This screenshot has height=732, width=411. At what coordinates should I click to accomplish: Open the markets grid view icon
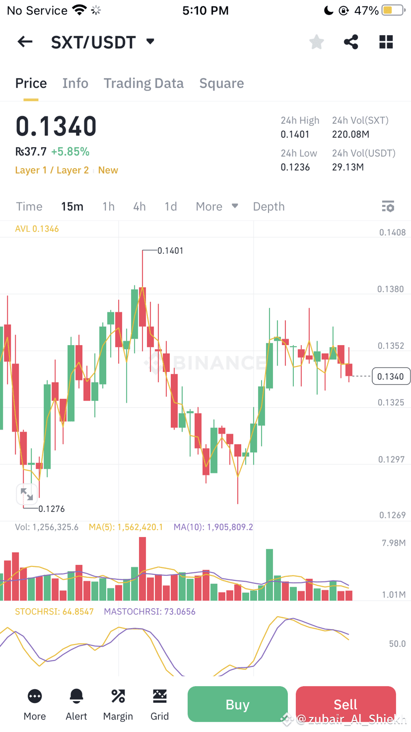coord(386,41)
